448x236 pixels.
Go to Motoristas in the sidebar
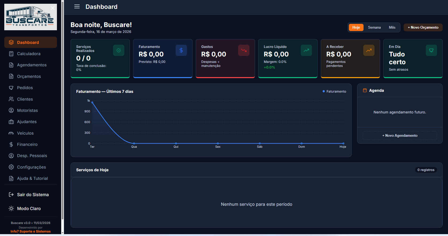(x=27, y=111)
